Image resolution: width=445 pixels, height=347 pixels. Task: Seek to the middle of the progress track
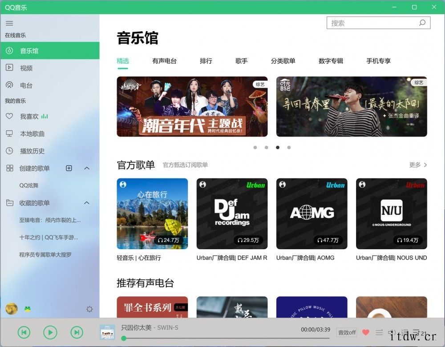[227, 338]
